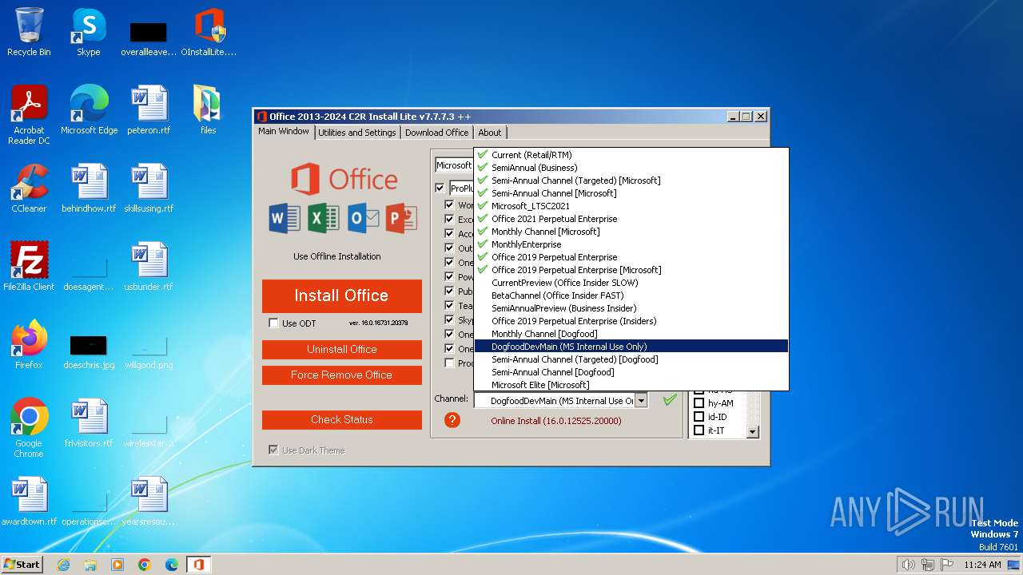
Task: Switch to the Office installer taskbar button
Action: point(199,565)
